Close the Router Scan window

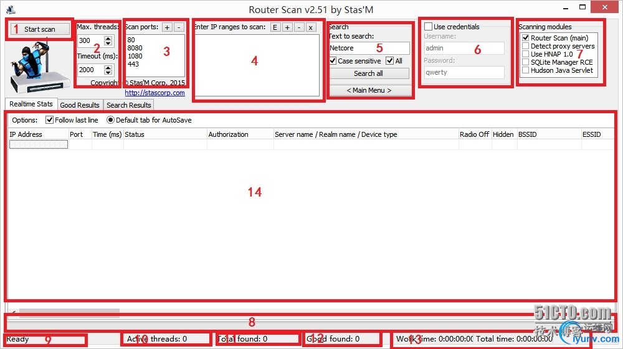[605, 7]
